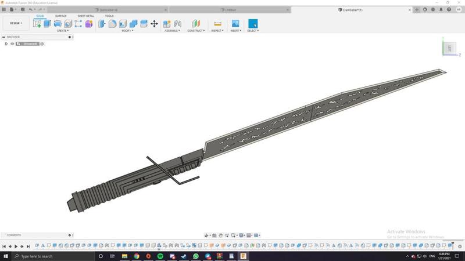Click the Fillet tool icon

click(113, 24)
